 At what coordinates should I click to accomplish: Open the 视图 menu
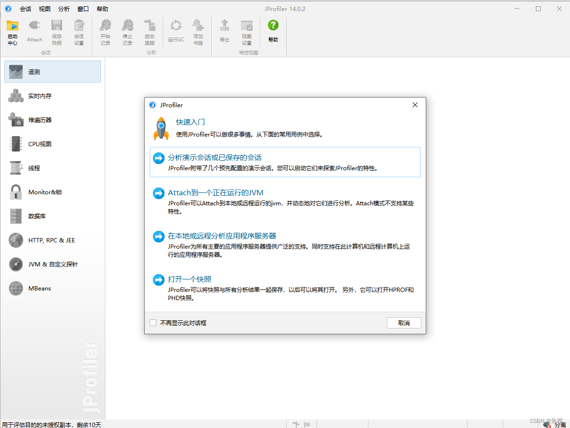tap(45, 9)
